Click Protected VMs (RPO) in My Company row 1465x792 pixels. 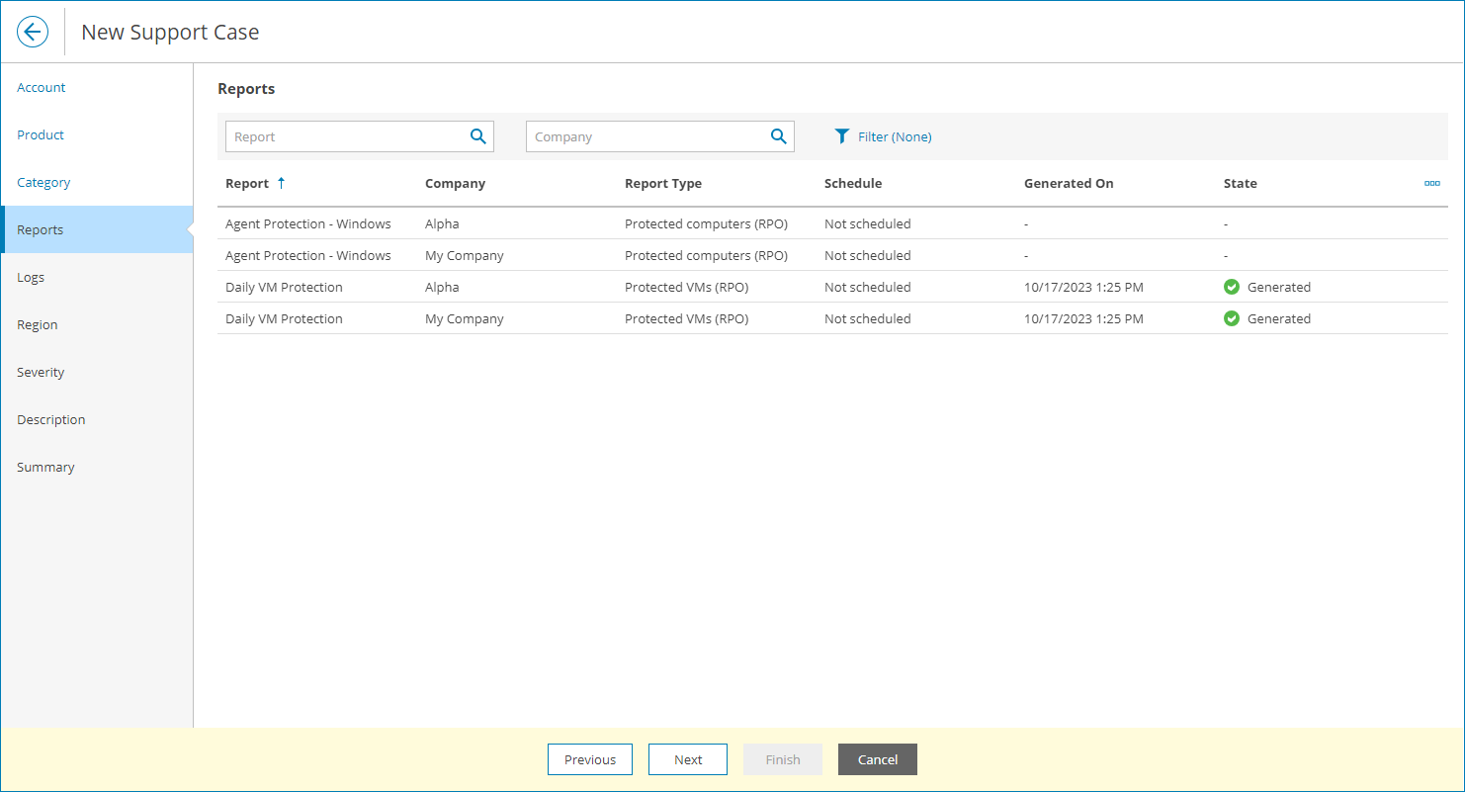[x=686, y=318]
